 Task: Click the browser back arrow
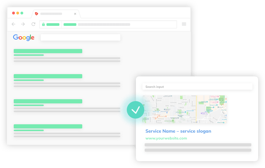(13, 24)
